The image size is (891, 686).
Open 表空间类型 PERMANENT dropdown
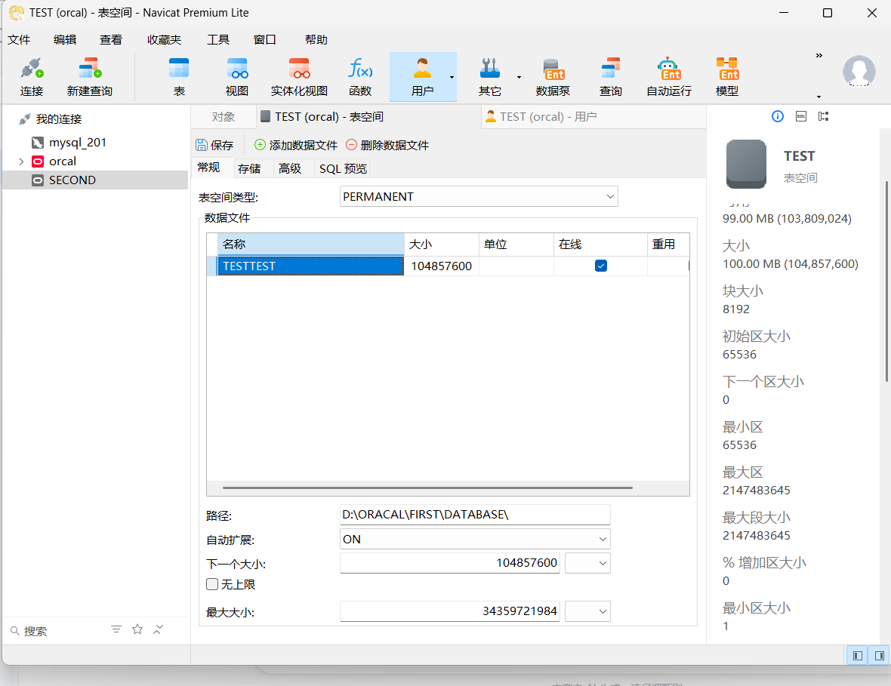[479, 196]
